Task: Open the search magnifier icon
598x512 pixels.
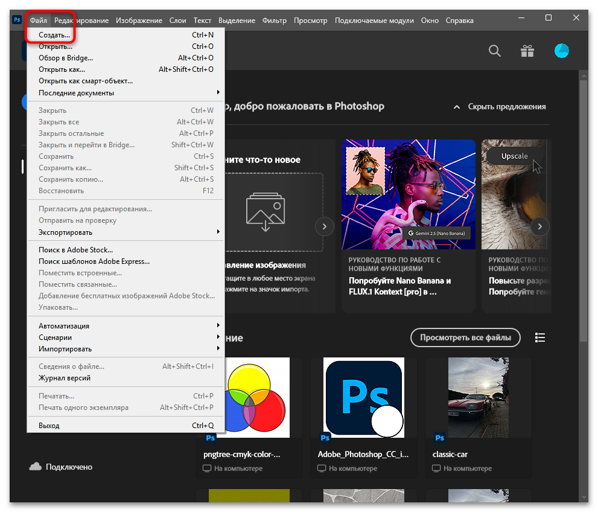Action: [x=495, y=51]
